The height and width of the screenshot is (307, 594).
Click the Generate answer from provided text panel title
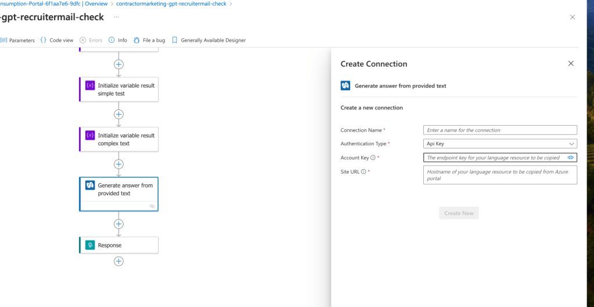click(x=401, y=86)
